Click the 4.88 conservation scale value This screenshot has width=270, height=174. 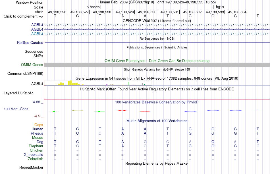(x=36, y=102)
